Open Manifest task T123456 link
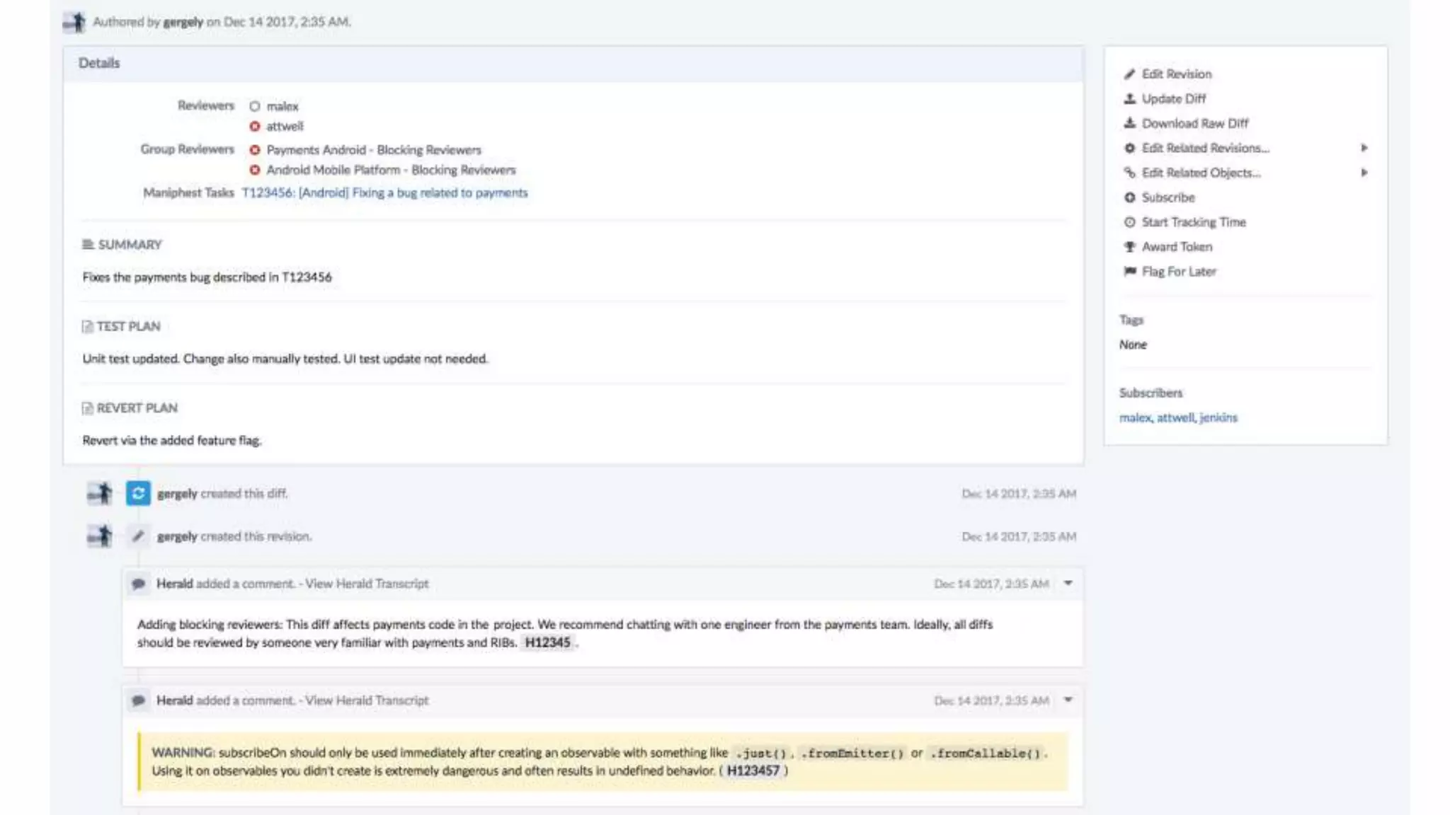The width and height of the screenshot is (1450, 815). pos(384,192)
